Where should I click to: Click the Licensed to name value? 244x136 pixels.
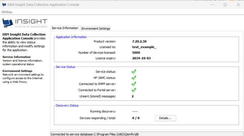coord(144,47)
